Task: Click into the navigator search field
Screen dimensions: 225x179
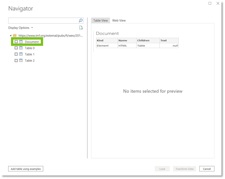Action: point(43,20)
